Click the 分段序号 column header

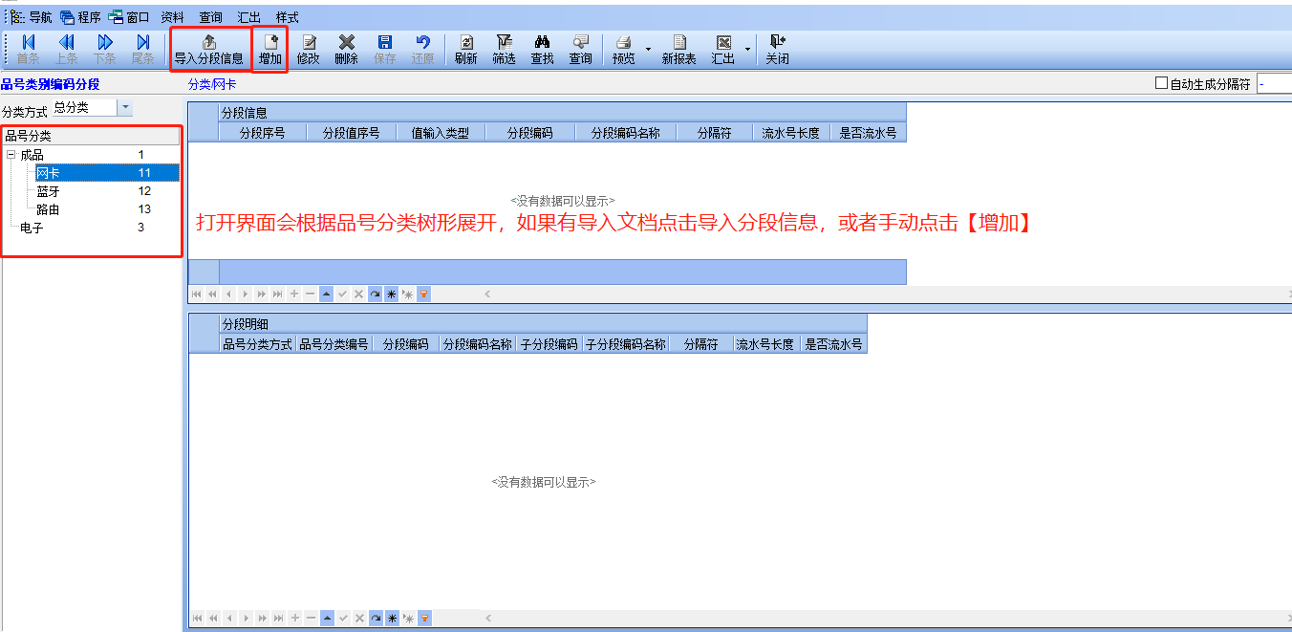coord(262,133)
